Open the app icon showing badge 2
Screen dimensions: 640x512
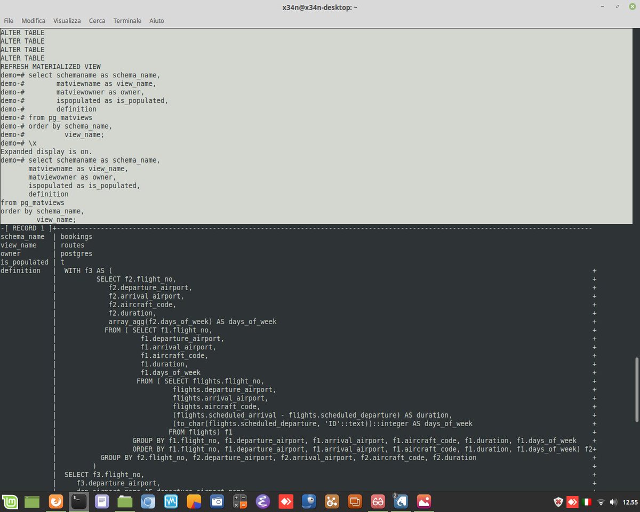point(401,502)
